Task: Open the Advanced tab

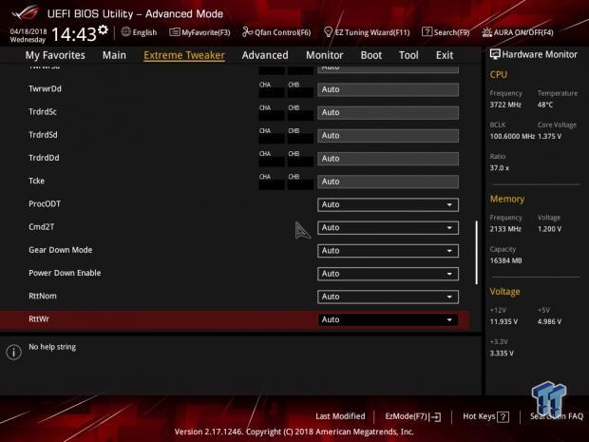Action: pyautogui.click(x=265, y=55)
